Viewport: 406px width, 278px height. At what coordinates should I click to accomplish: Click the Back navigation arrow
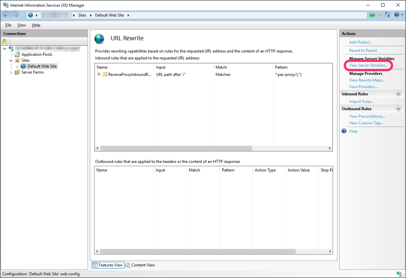[6, 15]
